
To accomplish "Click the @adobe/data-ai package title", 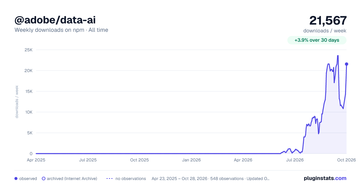I will (55, 20).
